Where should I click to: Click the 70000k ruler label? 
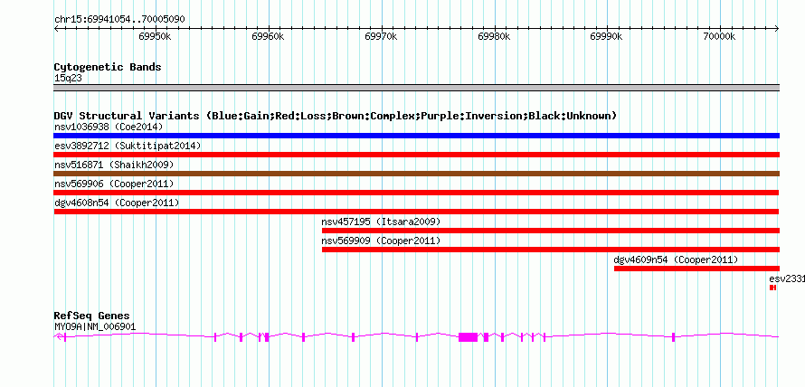(x=719, y=37)
